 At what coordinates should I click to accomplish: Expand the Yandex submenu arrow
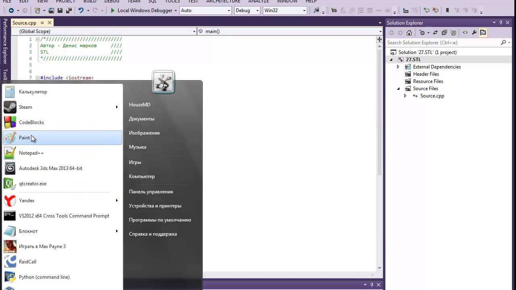pos(117,201)
